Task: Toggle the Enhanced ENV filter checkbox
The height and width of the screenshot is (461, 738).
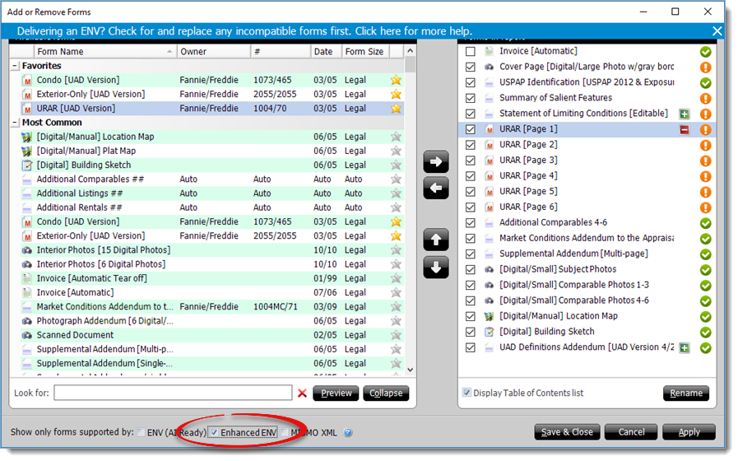Action: coord(214,432)
